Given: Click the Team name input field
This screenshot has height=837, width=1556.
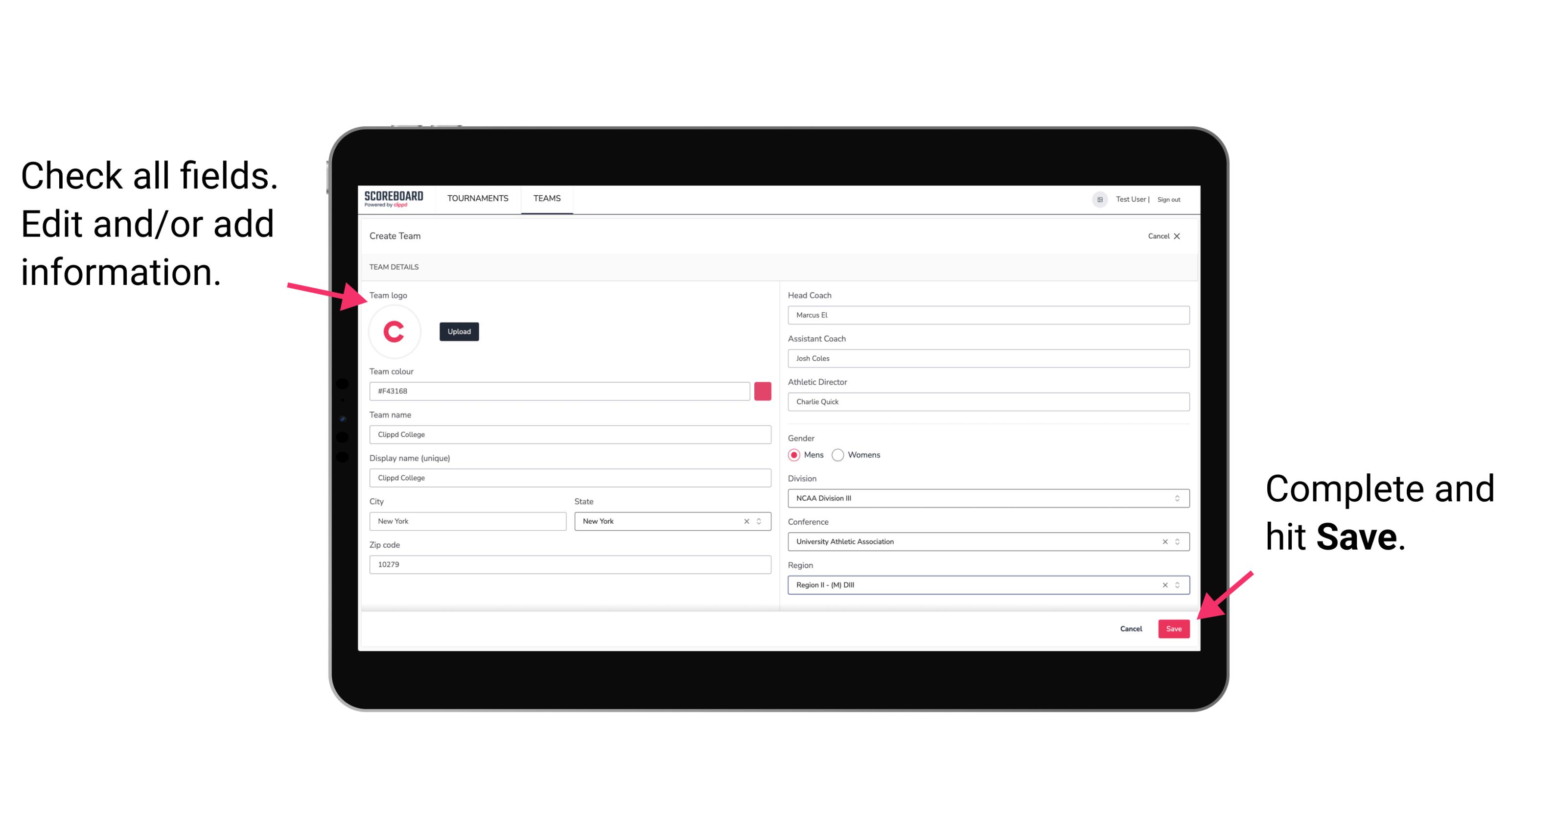Looking at the screenshot, I should click(570, 434).
